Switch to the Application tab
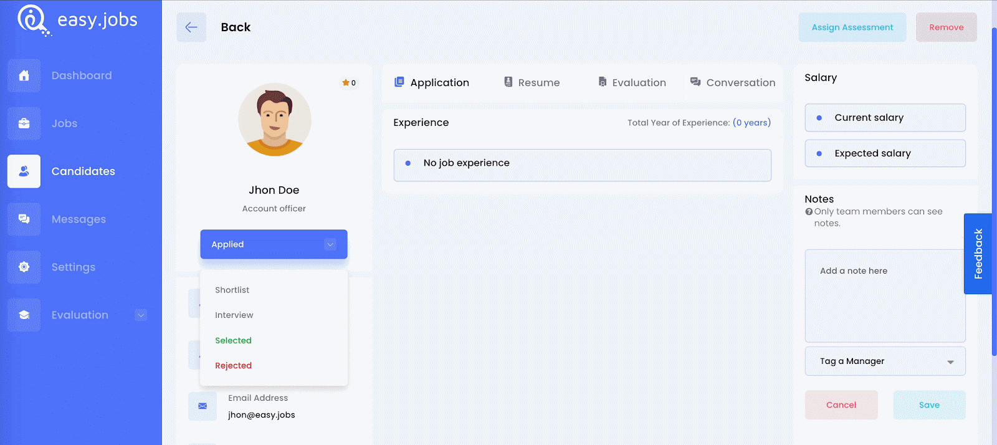Screen dimensions: 997x445 432,82
